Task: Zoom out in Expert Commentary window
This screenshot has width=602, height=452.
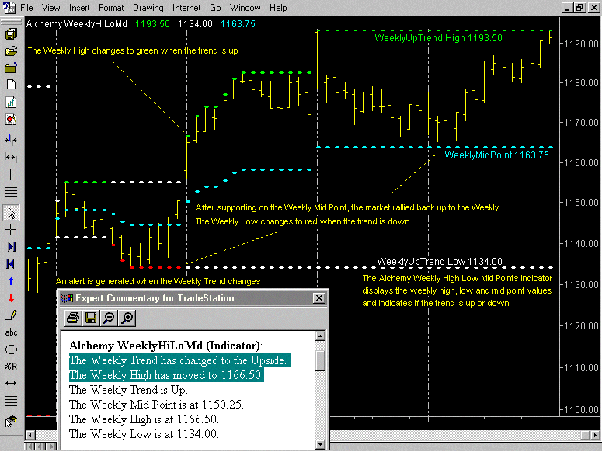Action: [109, 318]
